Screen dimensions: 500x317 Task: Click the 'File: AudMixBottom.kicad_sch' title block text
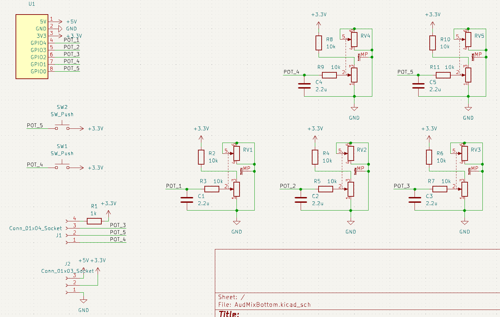coord(264,304)
